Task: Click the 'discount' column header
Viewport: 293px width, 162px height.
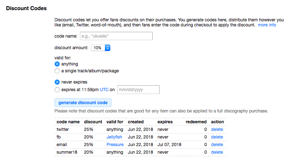Action: coord(93,122)
